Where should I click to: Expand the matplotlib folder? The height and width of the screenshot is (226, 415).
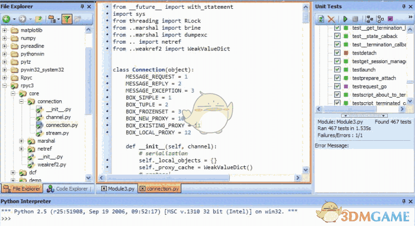5,30
